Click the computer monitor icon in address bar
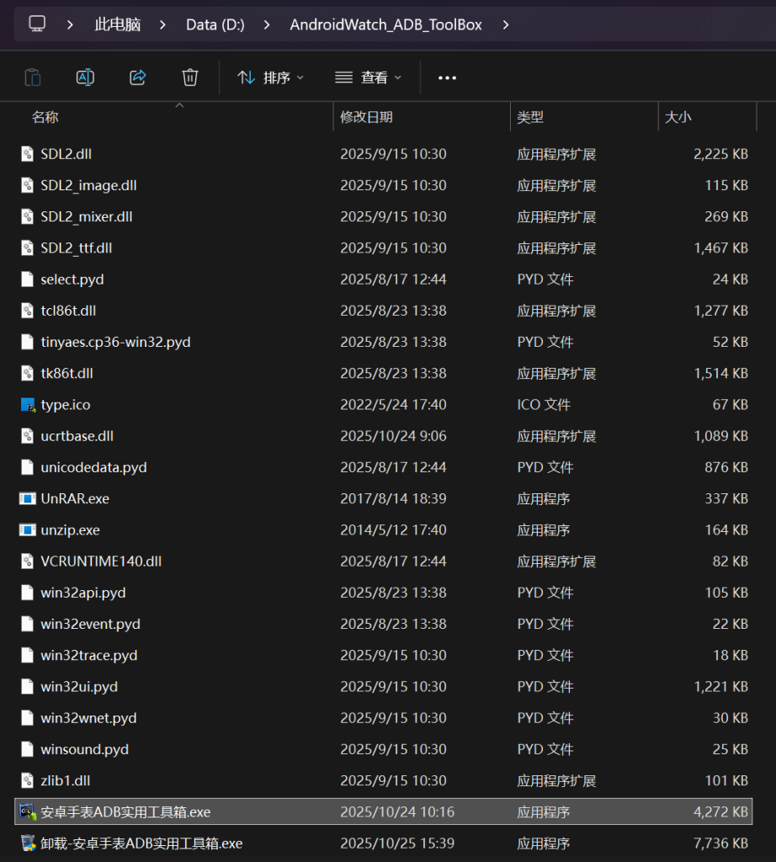This screenshot has height=862, width=776. click(37, 24)
